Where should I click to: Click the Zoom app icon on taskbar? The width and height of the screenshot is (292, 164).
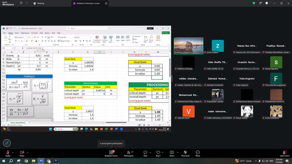tap(41, 161)
